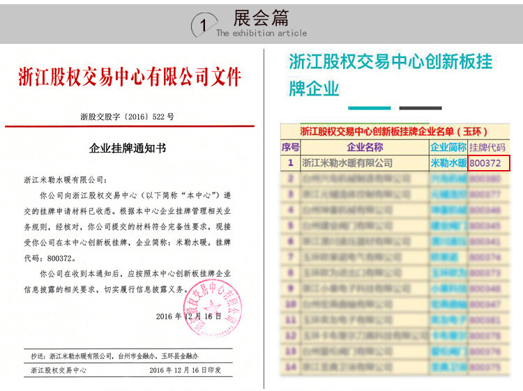Viewport: 523px width, 391px height.
Task: Click the addressee line '浙江米勒水暖有限公司:'
Action: [66, 180]
